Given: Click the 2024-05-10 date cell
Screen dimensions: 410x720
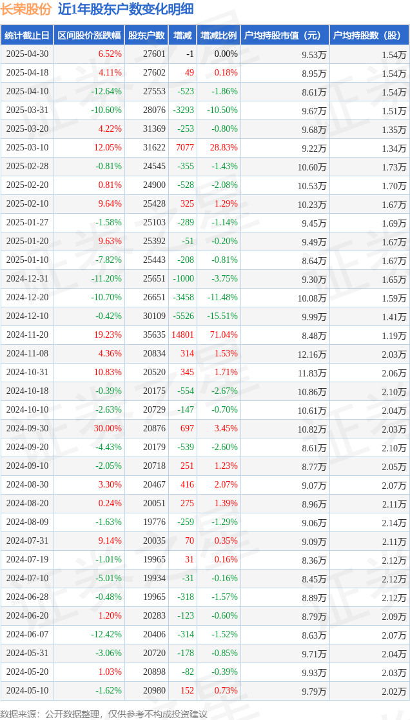Looking at the screenshot, I should [27, 690].
